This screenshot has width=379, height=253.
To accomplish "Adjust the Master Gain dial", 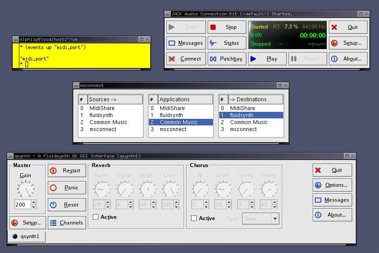I will coord(25,189).
